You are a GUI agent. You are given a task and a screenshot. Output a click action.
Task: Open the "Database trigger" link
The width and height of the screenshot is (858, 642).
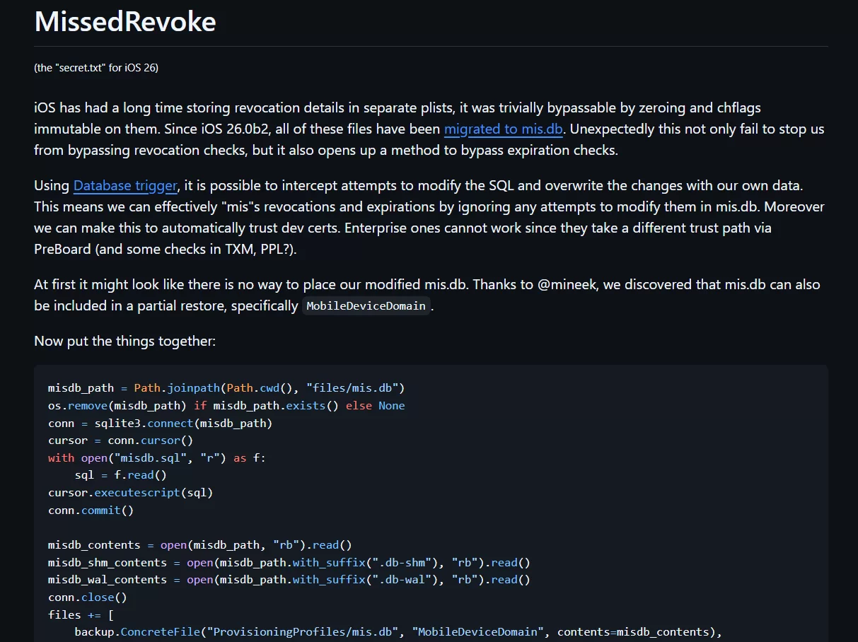(125, 186)
